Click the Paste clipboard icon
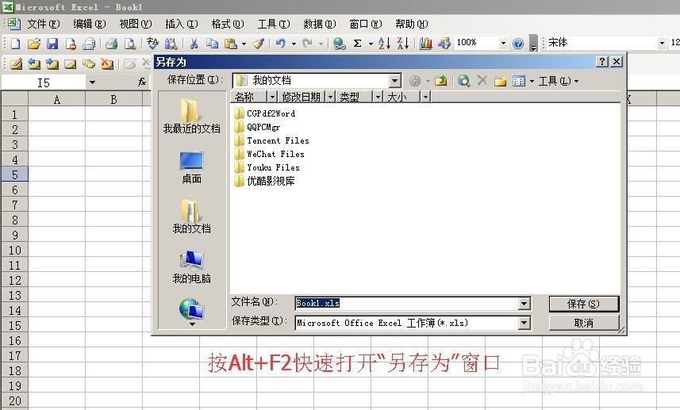This screenshot has width=680, height=410. 231,43
